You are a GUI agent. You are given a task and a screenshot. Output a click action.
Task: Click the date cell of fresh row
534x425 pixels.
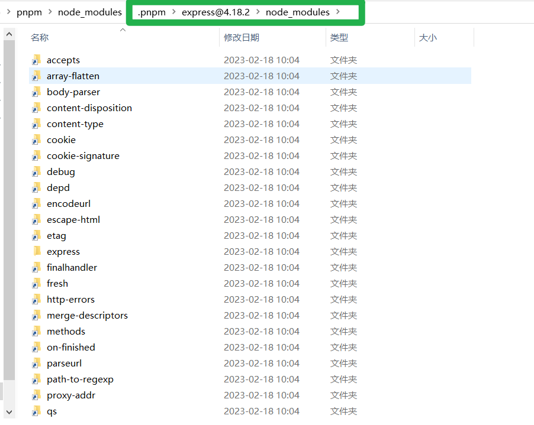(262, 284)
